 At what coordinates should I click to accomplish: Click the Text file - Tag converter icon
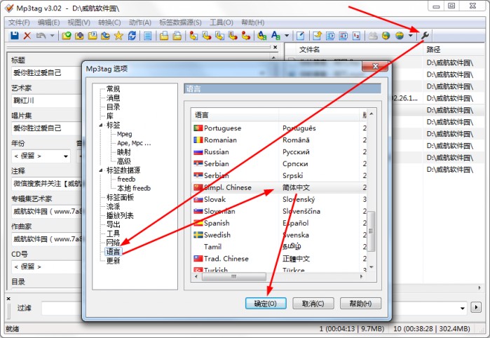233,36
